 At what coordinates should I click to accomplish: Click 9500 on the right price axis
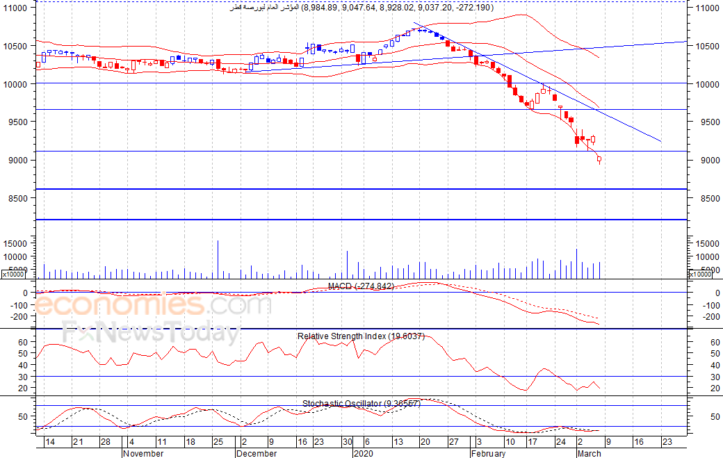coord(710,122)
